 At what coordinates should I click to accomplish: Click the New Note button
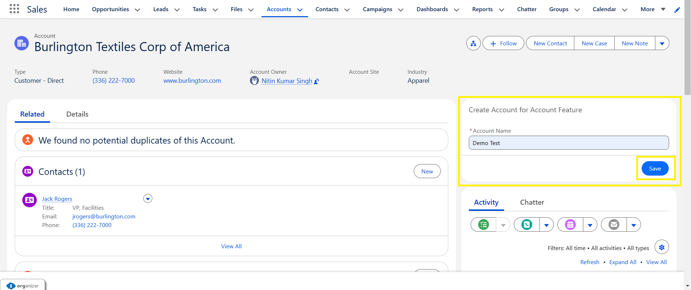(x=634, y=43)
